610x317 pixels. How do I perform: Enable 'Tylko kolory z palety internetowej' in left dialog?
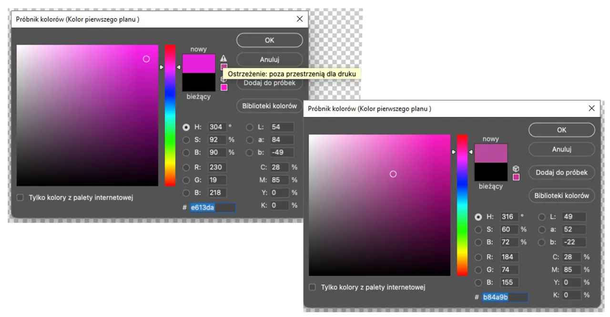tap(20, 197)
